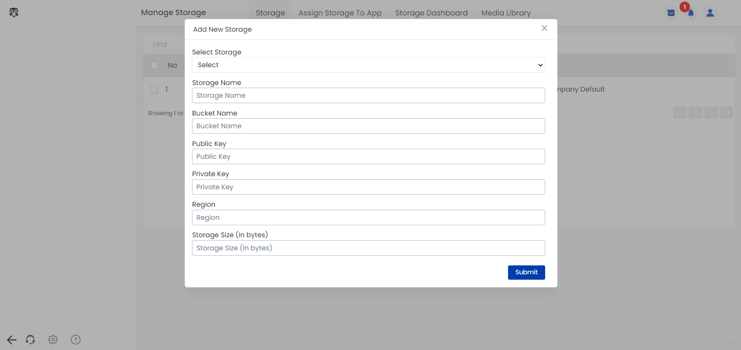Check the checkbox for row 1
Screen dimensions: 741x350
(154, 89)
